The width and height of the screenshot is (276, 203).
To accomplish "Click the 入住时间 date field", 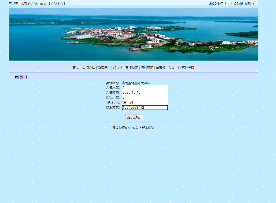I will (x=145, y=92).
